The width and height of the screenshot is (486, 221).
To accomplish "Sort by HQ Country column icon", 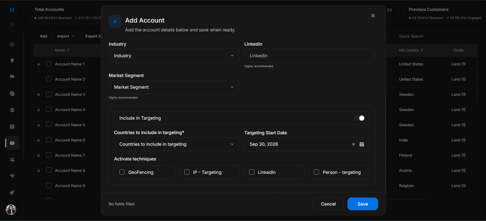I will [x=422, y=50].
